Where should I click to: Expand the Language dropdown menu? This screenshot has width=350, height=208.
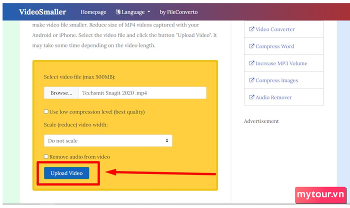(x=133, y=12)
